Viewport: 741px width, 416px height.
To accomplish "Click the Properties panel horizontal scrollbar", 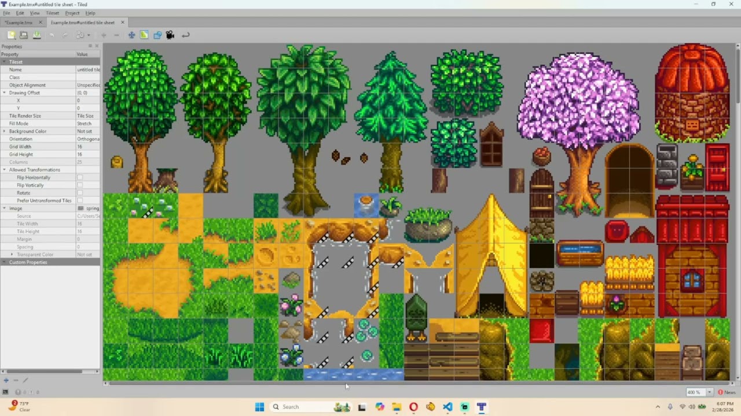I will coord(50,372).
